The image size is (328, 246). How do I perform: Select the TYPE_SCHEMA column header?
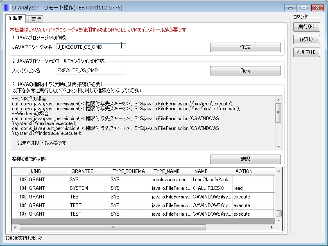pyautogui.click(x=130, y=171)
